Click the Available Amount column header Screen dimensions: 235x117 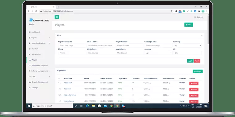151,78
